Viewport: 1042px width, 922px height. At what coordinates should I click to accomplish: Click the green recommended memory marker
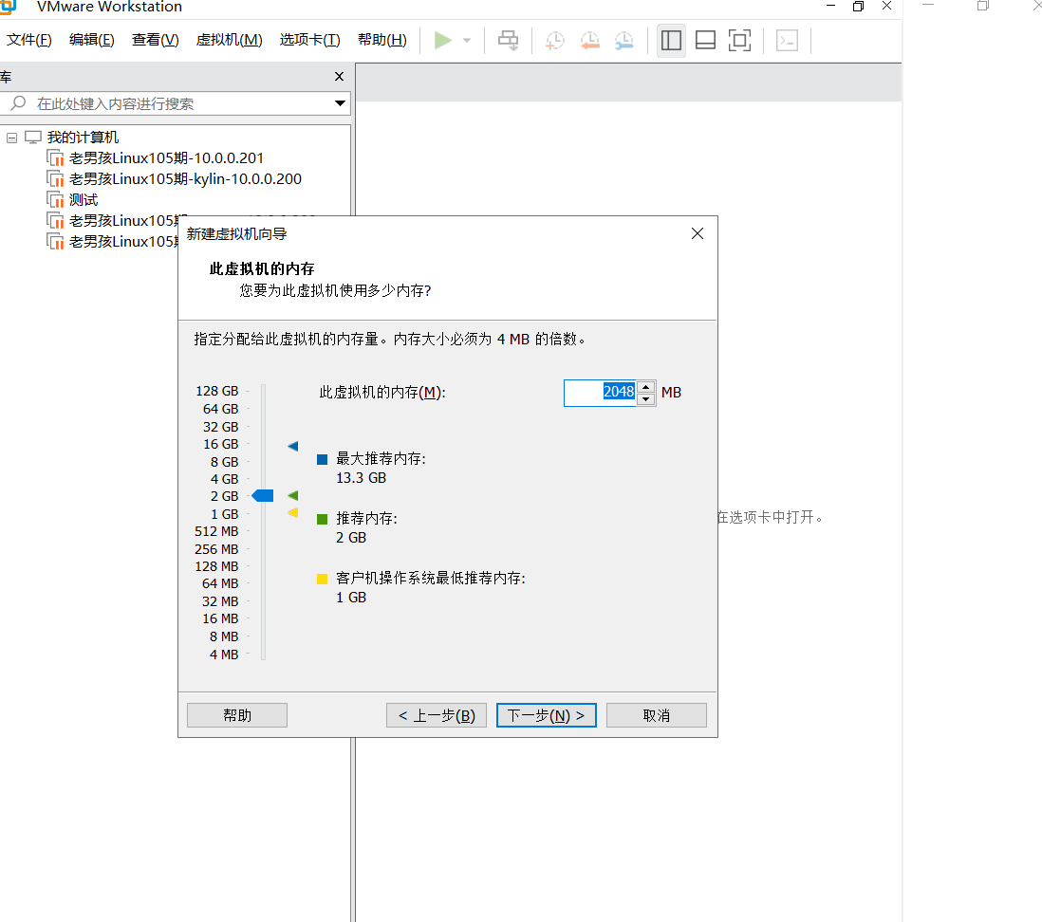[293, 495]
